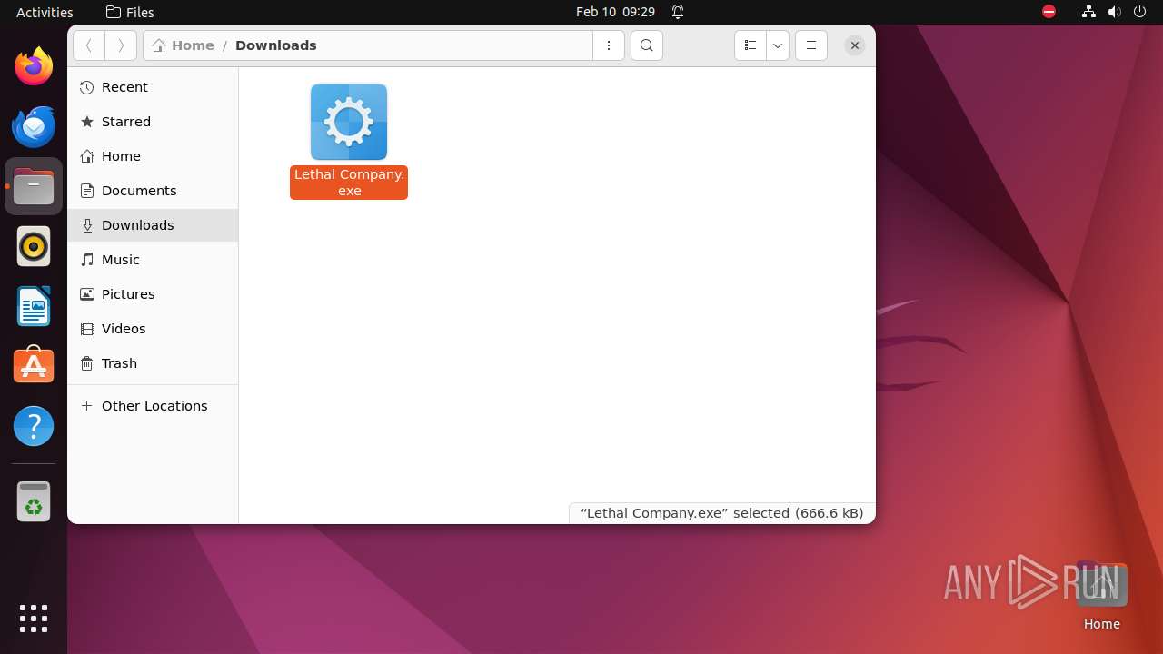Go back with the left arrow button
1163x654 pixels.
[x=89, y=45]
